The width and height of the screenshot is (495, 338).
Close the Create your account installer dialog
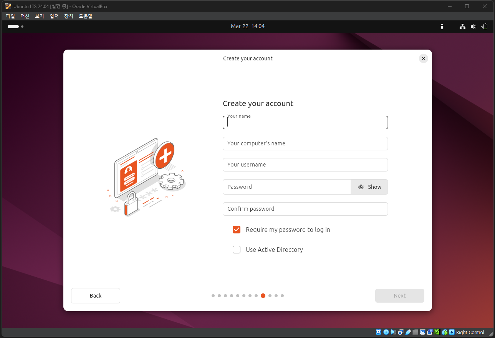(424, 58)
